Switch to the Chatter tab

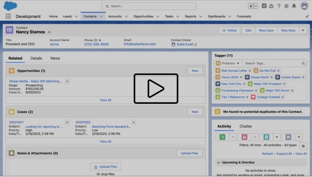point(246,126)
